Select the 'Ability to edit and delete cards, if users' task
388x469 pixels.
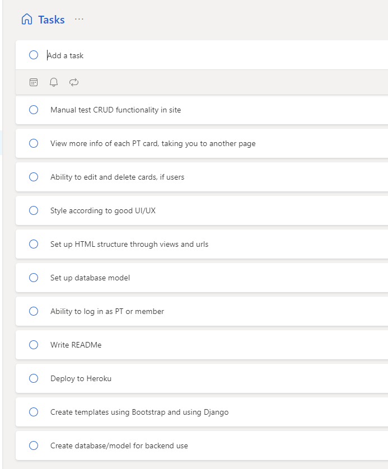point(118,177)
